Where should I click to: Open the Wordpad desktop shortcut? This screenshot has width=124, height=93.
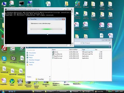[x=86, y=4]
